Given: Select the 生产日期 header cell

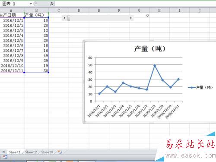Looking at the screenshot, I should pos(12,15).
